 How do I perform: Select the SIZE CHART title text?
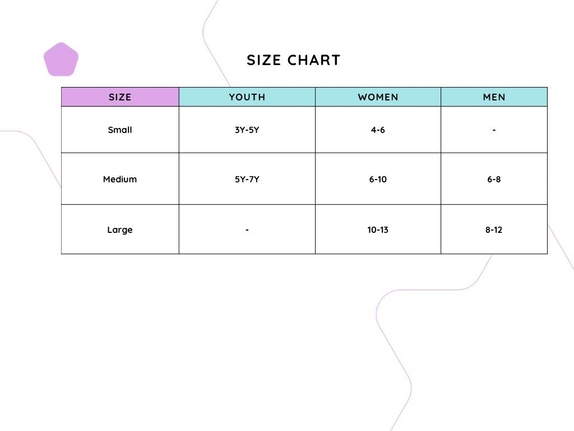tap(294, 60)
